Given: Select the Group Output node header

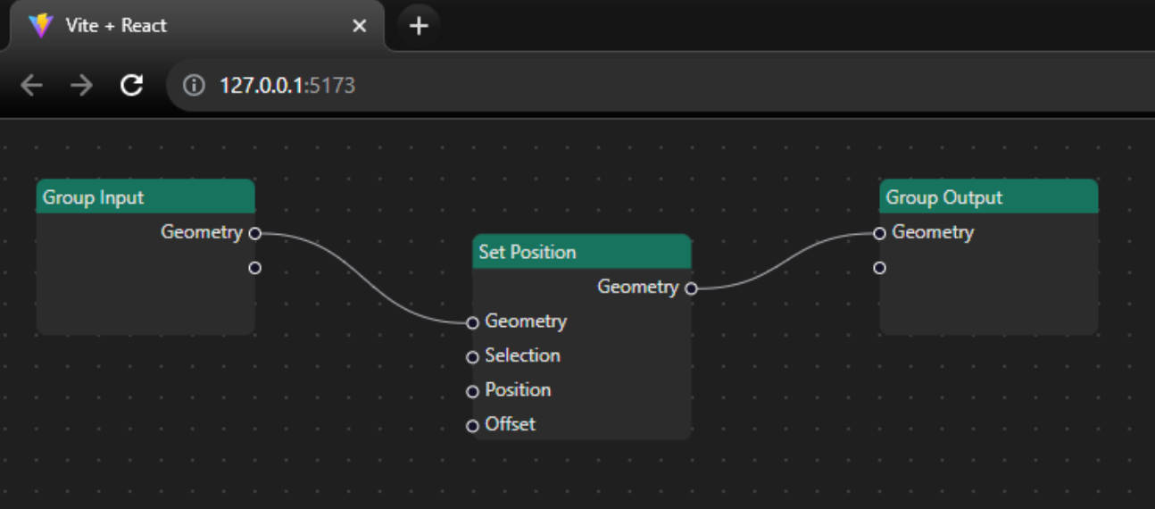Looking at the screenshot, I should pyautogui.click(x=988, y=197).
